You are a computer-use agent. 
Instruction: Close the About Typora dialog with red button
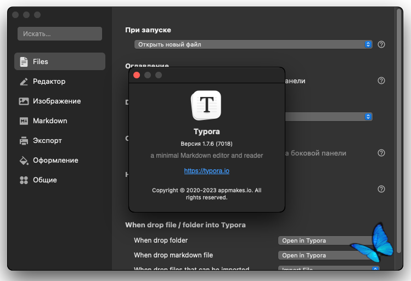pyautogui.click(x=137, y=75)
